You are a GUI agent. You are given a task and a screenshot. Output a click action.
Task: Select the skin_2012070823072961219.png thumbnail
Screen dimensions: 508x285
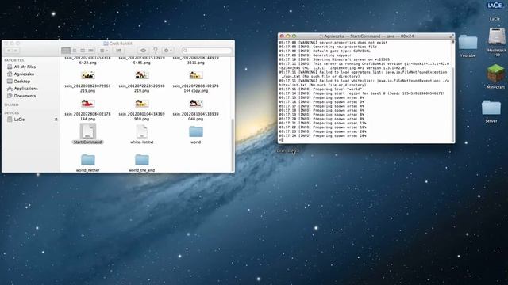88,76
